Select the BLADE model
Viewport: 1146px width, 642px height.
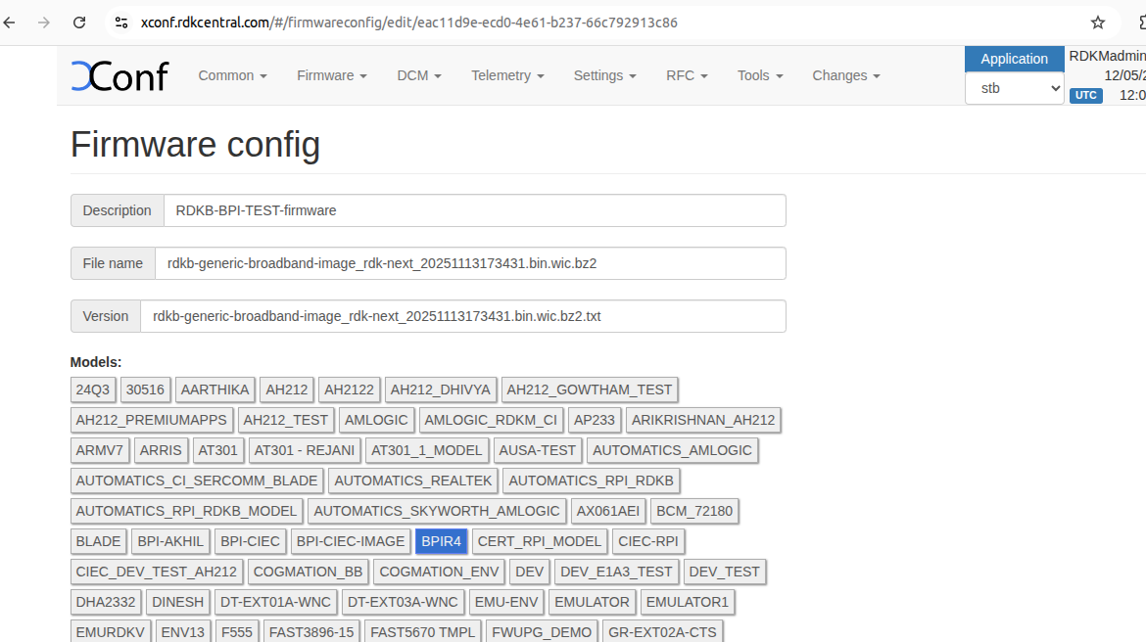pos(98,541)
